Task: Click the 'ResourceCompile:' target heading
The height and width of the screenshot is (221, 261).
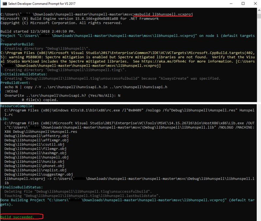Action: tap(17, 106)
